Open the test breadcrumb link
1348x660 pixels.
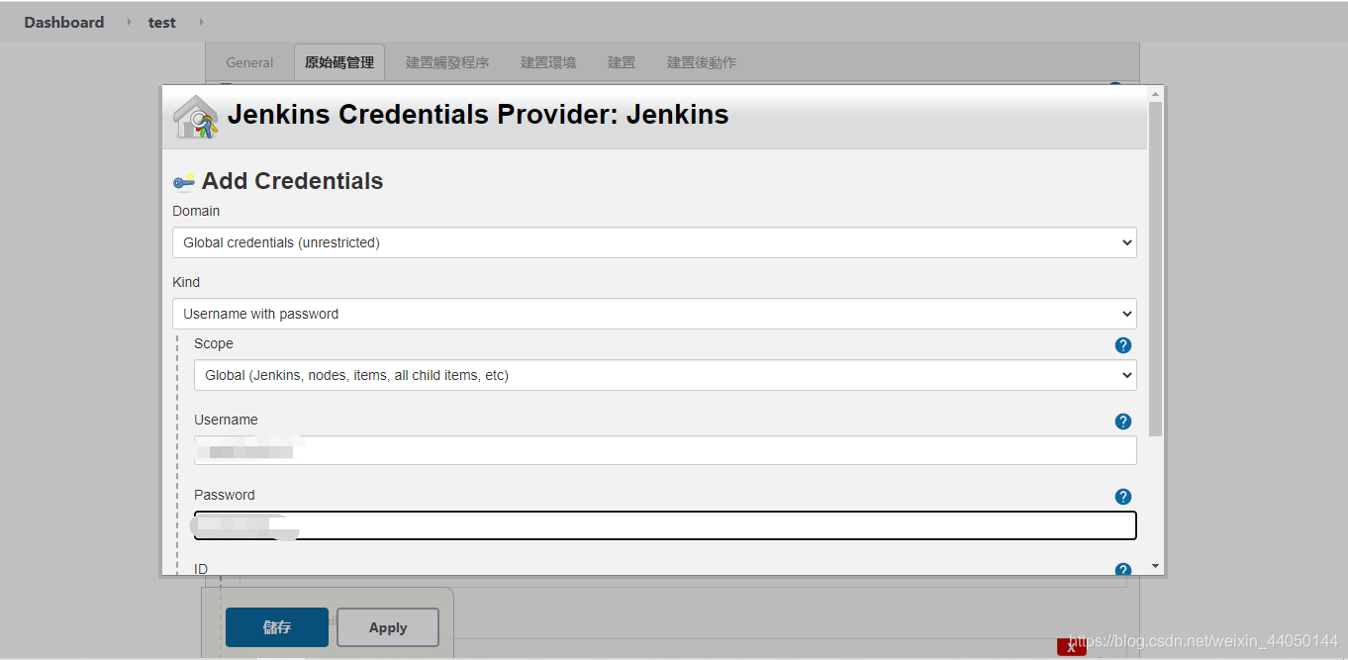tap(162, 22)
